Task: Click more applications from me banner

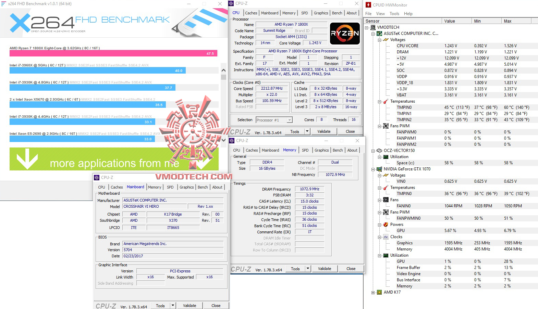Action: click(114, 159)
